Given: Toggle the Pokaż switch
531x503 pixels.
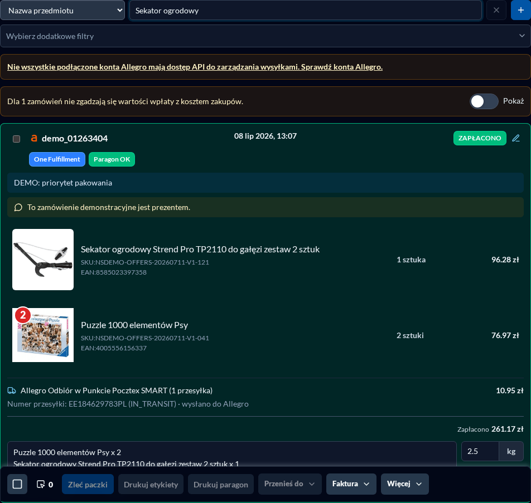Looking at the screenshot, I should point(484,101).
